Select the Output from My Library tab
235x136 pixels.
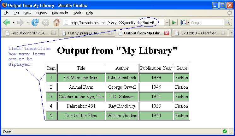(x=143, y=33)
